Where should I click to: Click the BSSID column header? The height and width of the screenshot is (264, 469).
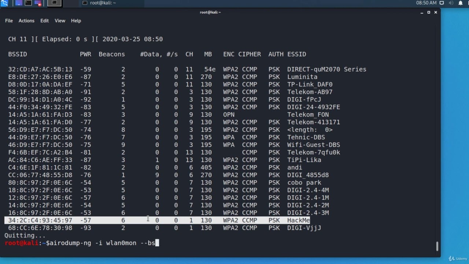(x=18, y=54)
